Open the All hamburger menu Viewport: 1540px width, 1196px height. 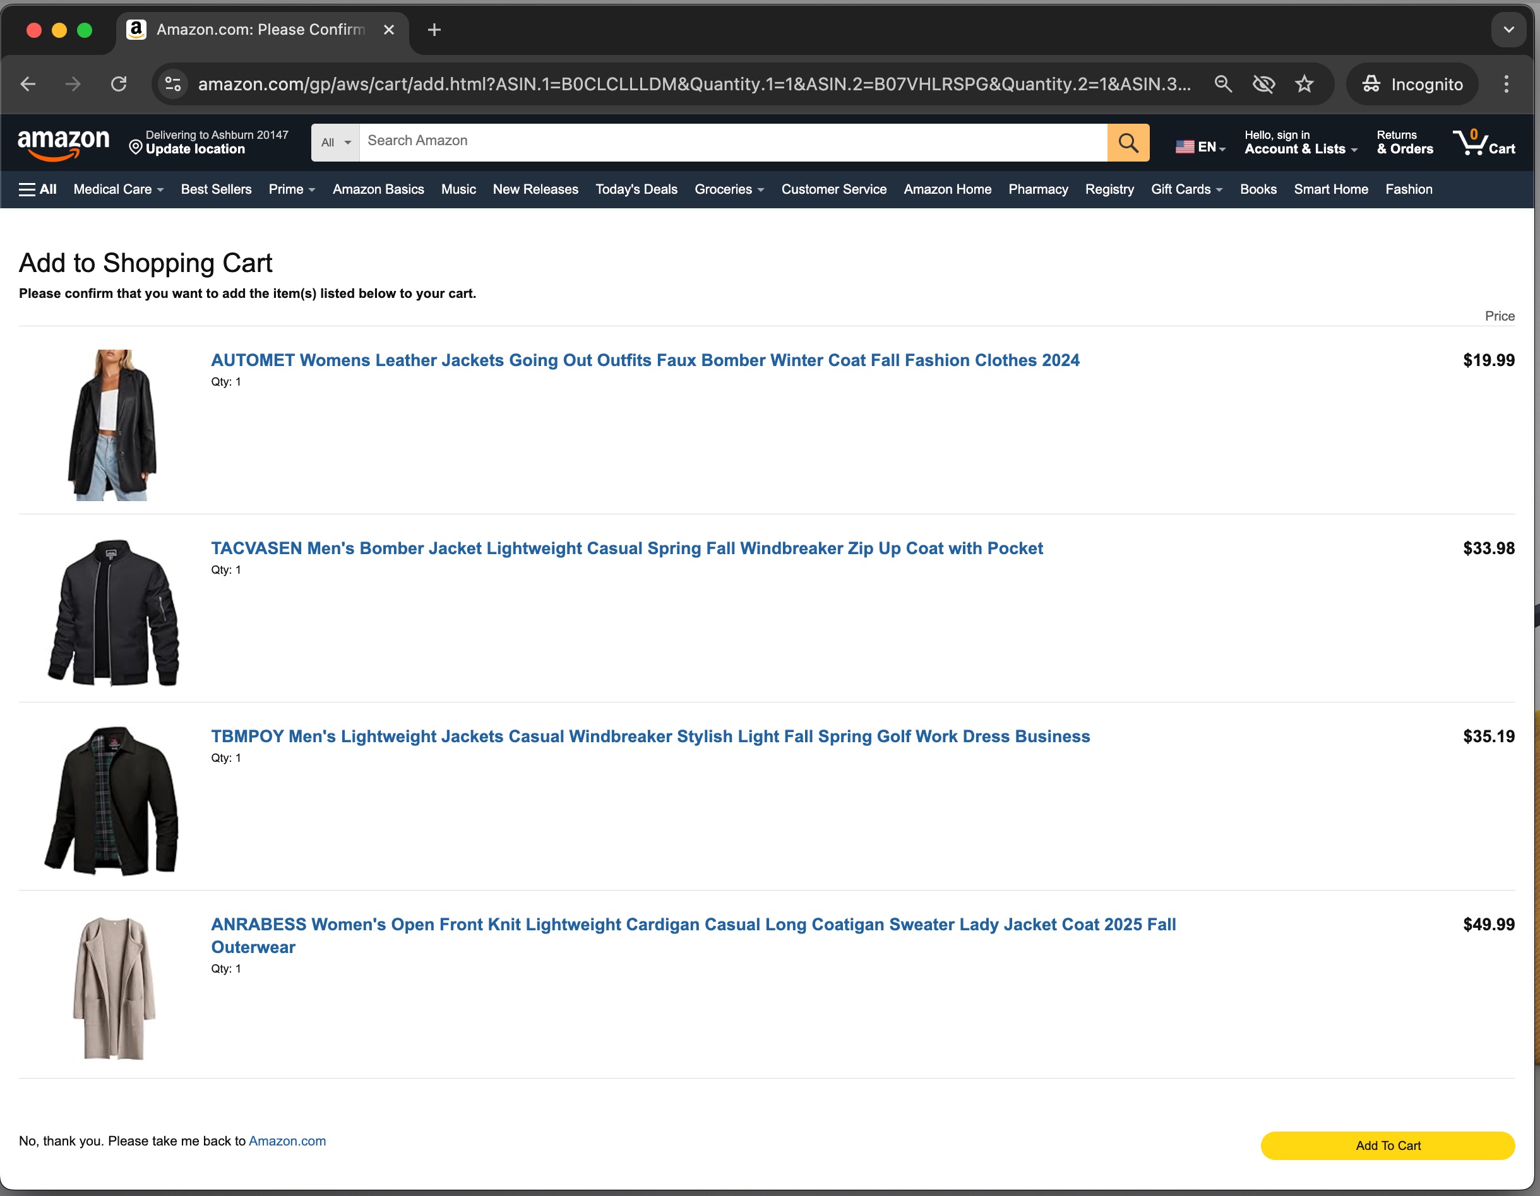37,189
